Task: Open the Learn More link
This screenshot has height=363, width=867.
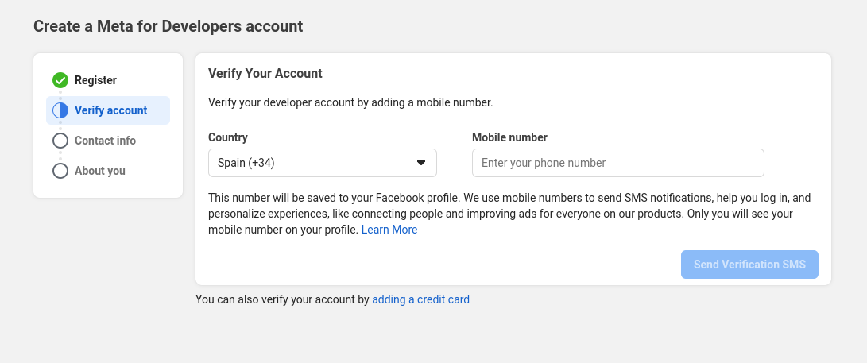Action: coord(389,230)
